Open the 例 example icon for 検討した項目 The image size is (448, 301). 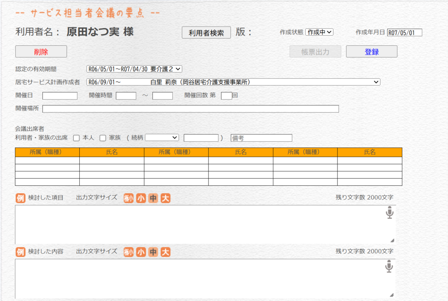20,198
